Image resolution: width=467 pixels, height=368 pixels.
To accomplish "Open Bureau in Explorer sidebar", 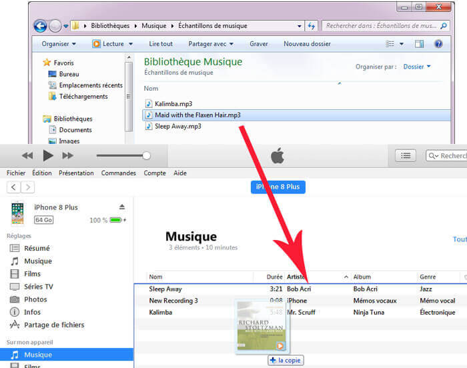I will [64, 74].
